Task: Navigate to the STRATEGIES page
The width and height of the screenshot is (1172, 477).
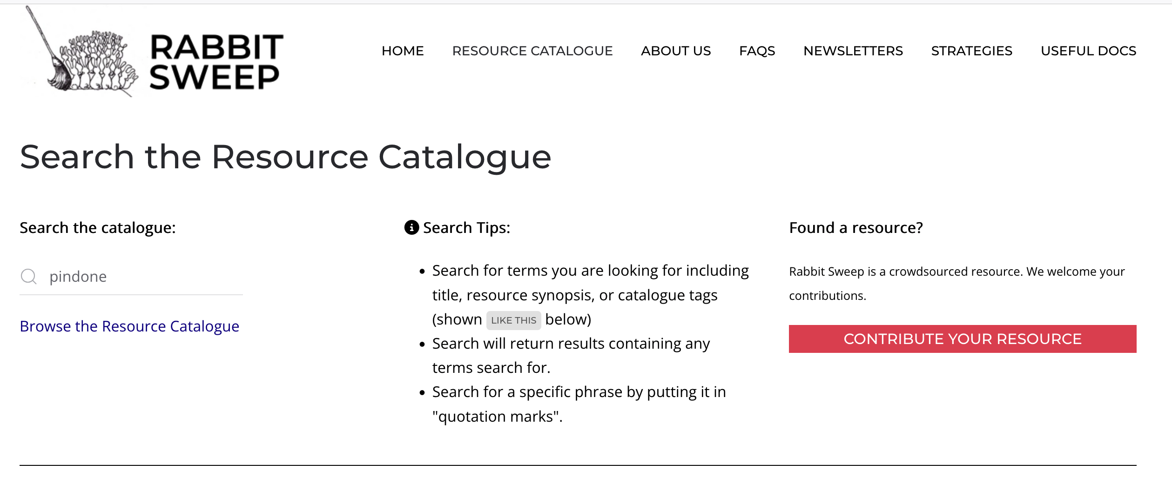Action: [972, 51]
